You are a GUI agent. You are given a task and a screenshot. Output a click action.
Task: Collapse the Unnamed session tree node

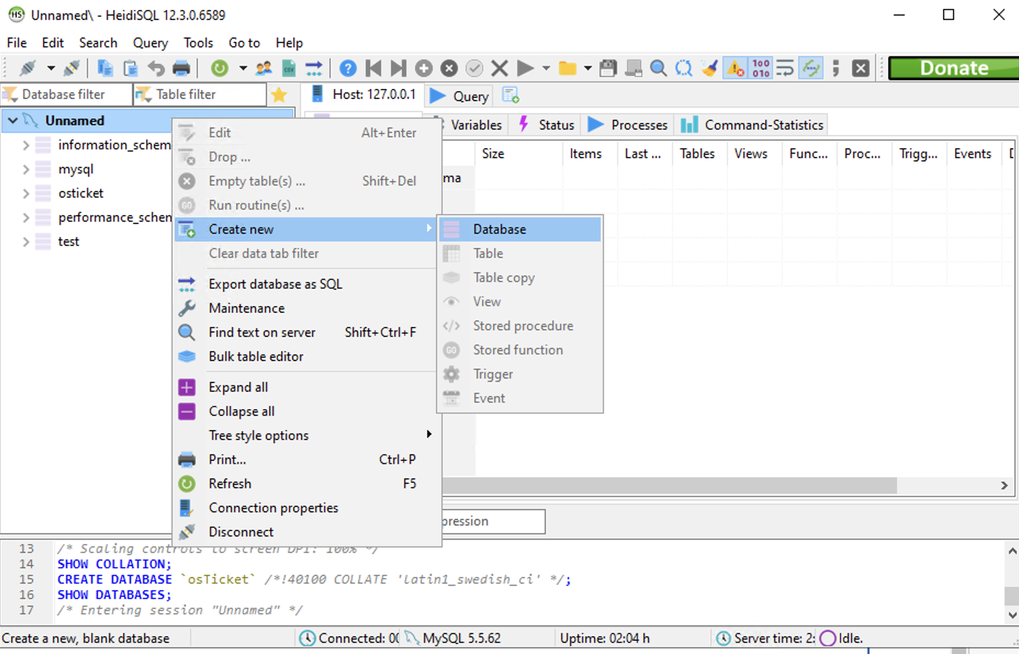coord(13,121)
